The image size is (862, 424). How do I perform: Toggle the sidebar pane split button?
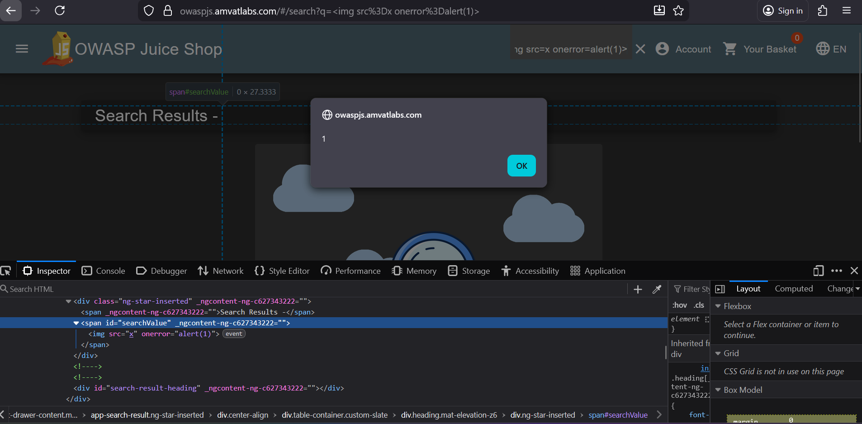720,289
